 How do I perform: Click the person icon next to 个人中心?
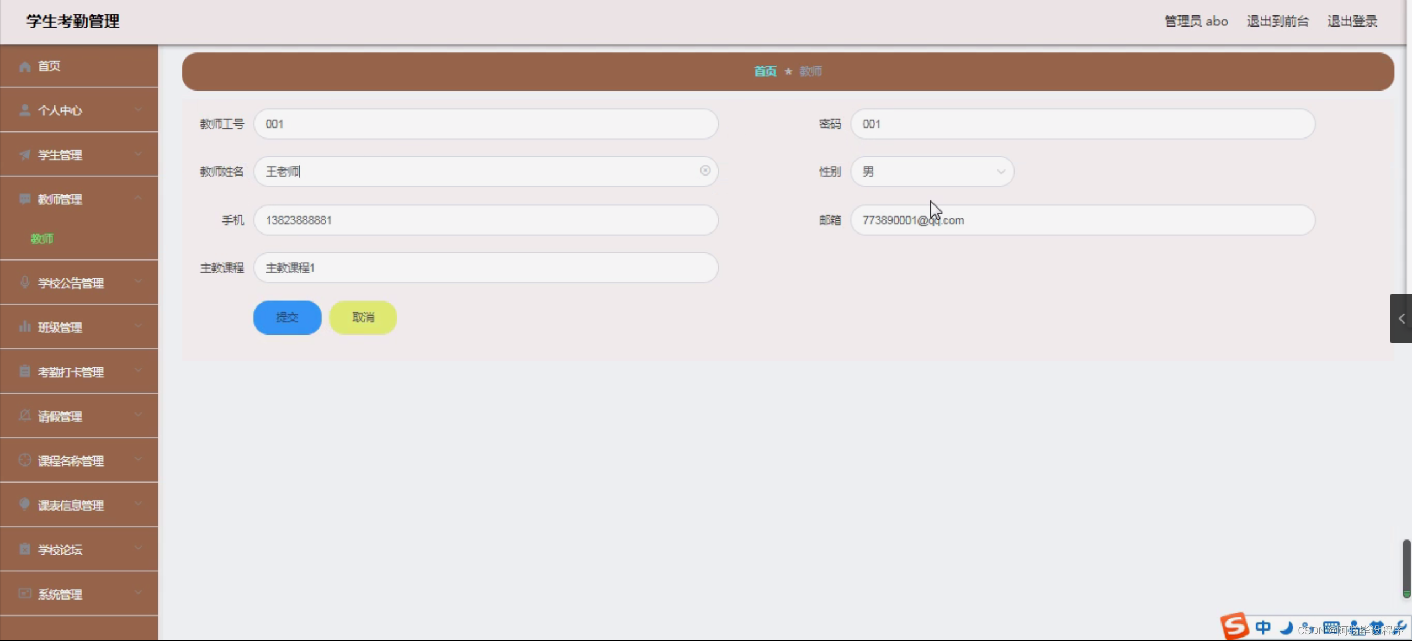coord(25,110)
